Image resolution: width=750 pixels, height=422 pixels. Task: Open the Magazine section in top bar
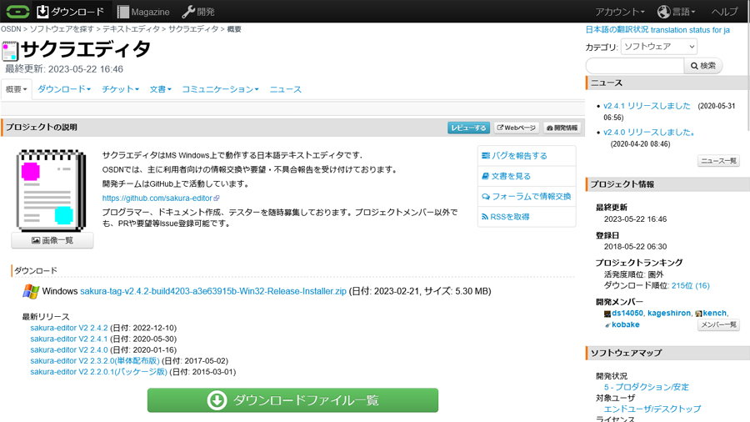142,12
